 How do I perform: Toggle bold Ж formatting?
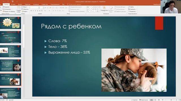(31, 11)
